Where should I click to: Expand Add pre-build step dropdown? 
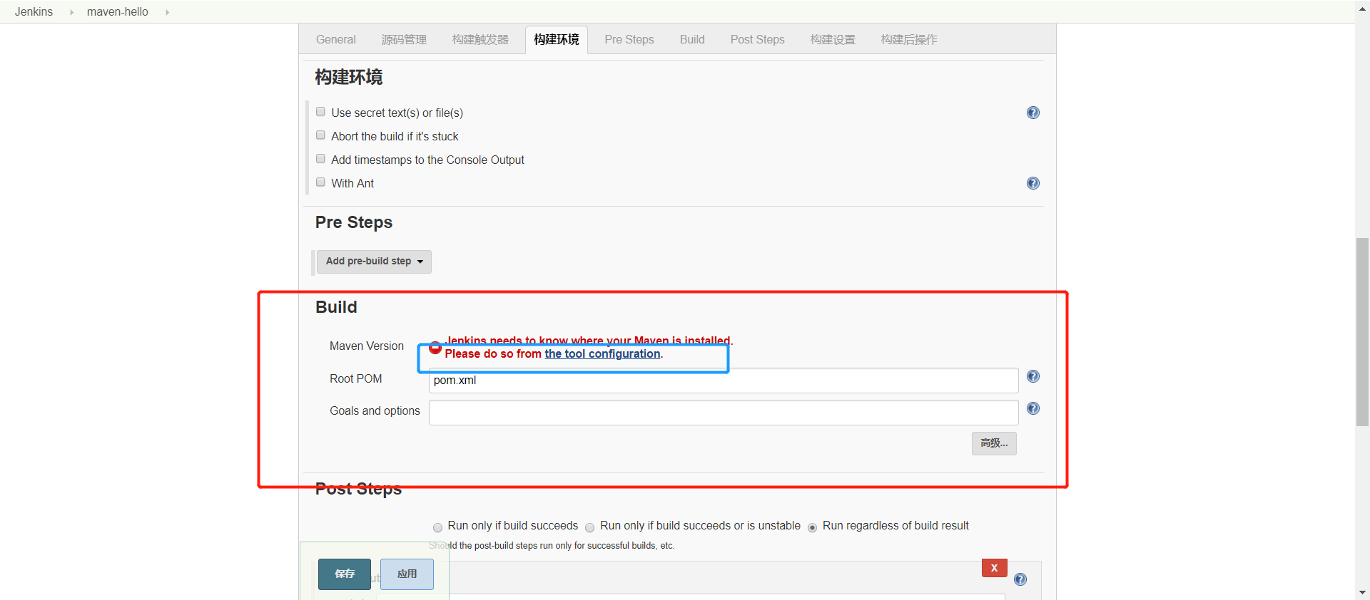coord(374,262)
